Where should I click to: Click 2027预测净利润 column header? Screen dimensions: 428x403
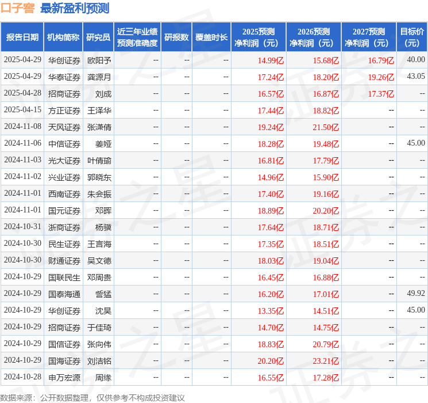pos(369,37)
